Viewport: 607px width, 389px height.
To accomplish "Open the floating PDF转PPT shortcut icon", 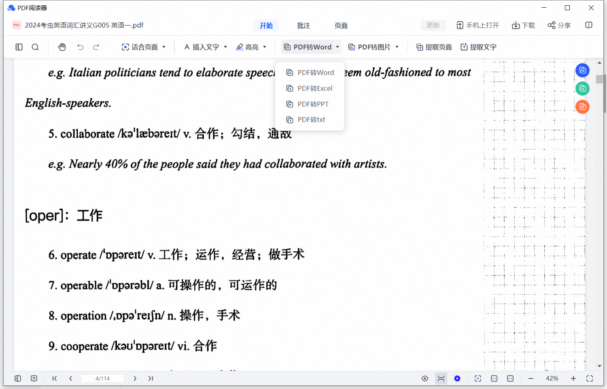I will 582,107.
